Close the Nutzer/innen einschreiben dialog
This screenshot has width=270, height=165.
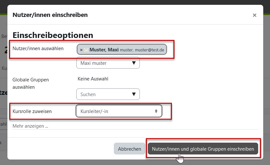[x=255, y=15]
